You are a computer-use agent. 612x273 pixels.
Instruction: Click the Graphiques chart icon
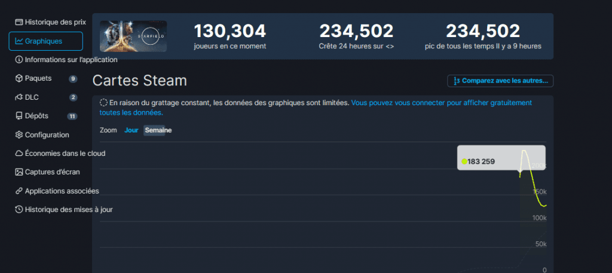coord(19,41)
